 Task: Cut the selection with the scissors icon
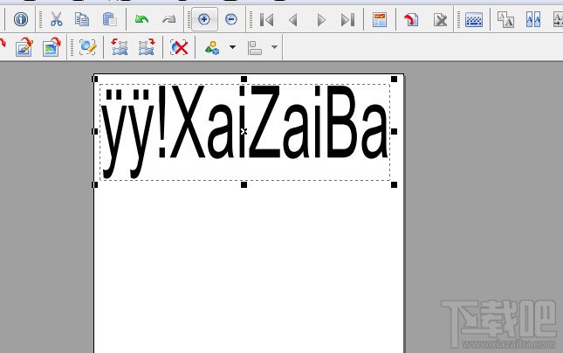coord(56,19)
